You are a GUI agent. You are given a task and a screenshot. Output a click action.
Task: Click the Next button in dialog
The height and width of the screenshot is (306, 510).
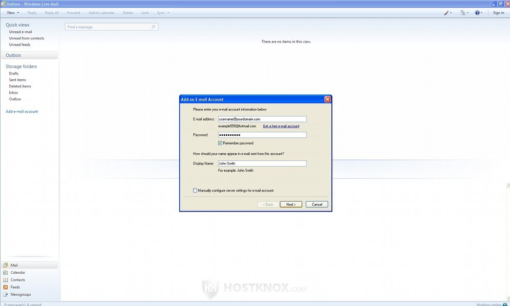291,204
